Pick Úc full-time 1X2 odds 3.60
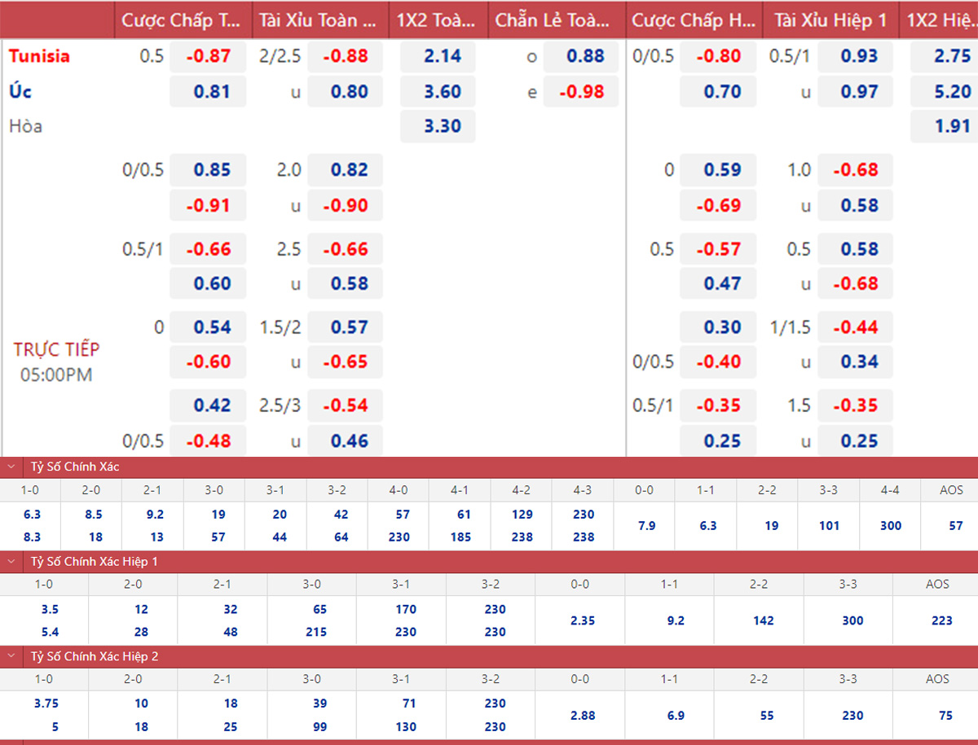The width and height of the screenshot is (978, 745). [442, 92]
